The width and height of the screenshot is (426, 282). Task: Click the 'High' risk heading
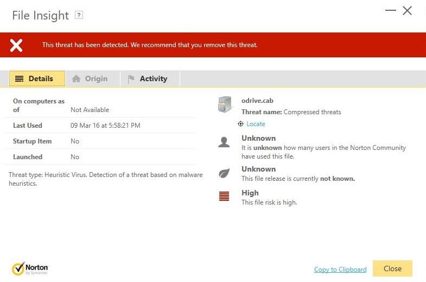[250, 193]
